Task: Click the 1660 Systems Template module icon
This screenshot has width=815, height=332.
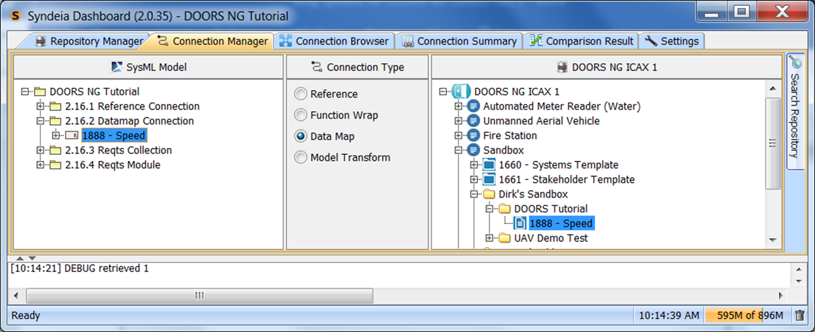Action: [489, 165]
